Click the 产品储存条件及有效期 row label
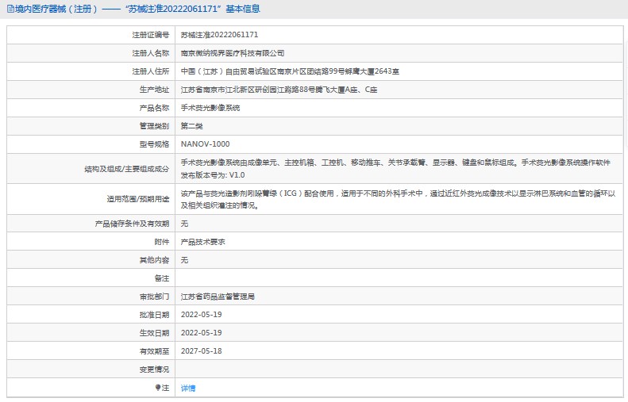 pos(132,224)
